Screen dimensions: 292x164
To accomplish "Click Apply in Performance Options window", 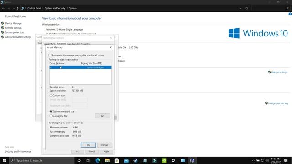I will [x=106, y=152].
